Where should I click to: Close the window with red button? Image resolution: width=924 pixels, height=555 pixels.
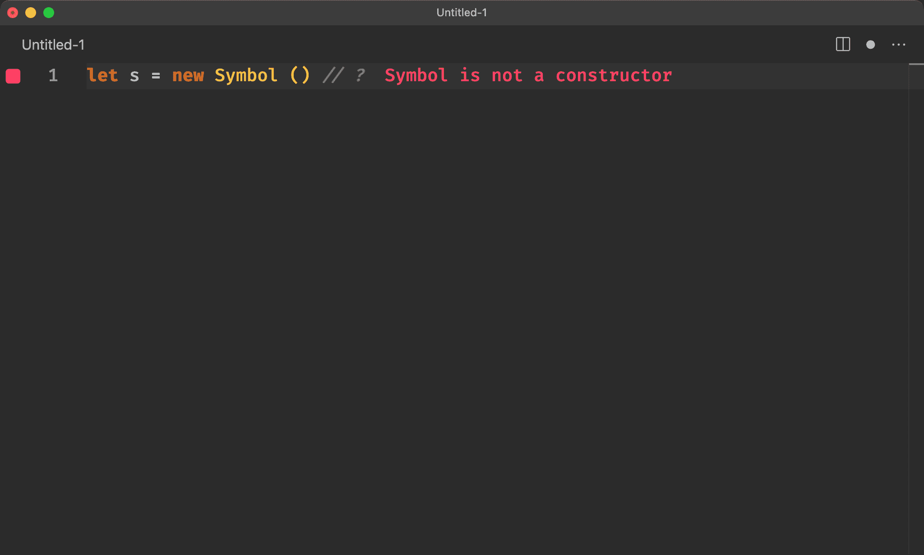pos(13,13)
